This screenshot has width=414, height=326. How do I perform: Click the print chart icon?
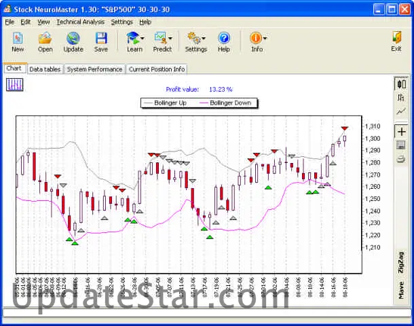[401, 160]
